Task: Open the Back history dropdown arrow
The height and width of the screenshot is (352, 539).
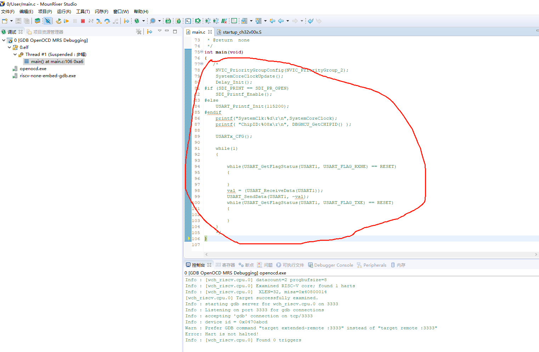Action: 288,21
